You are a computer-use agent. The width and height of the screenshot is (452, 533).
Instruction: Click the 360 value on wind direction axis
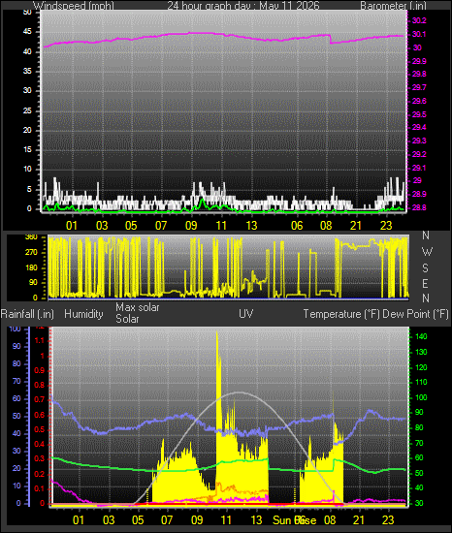point(31,237)
